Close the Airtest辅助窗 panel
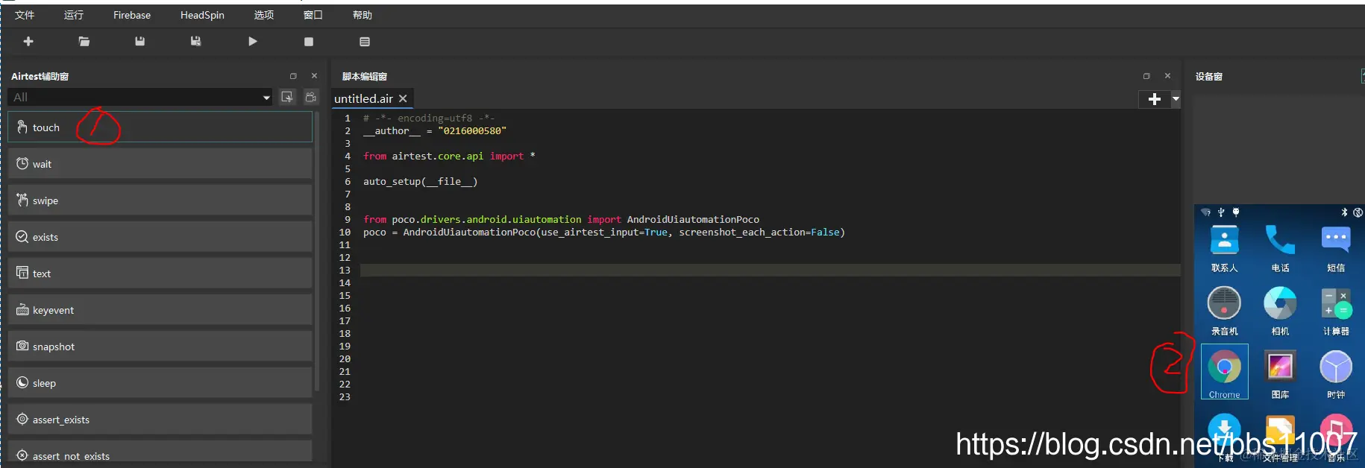Image resolution: width=1365 pixels, height=468 pixels. 314,76
